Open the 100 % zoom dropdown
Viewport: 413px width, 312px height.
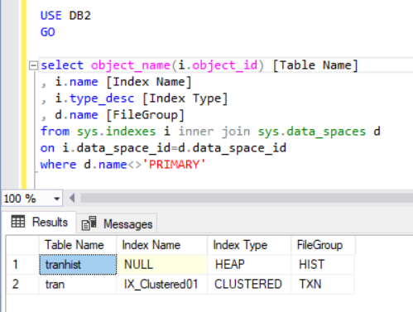(56, 199)
